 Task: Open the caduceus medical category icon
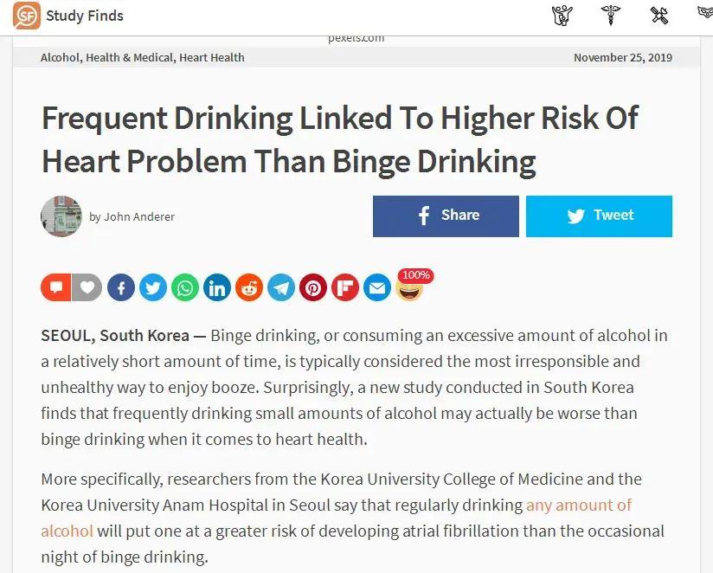(x=611, y=16)
